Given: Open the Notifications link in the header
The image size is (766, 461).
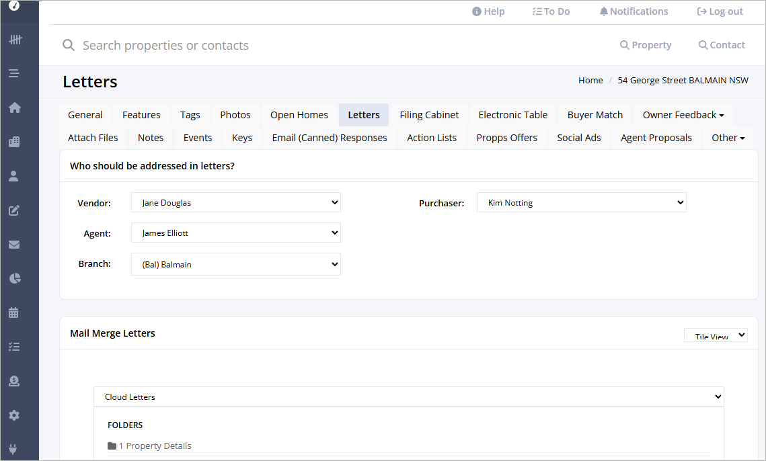Looking at the screenshot, I should [x=634, y=11].
